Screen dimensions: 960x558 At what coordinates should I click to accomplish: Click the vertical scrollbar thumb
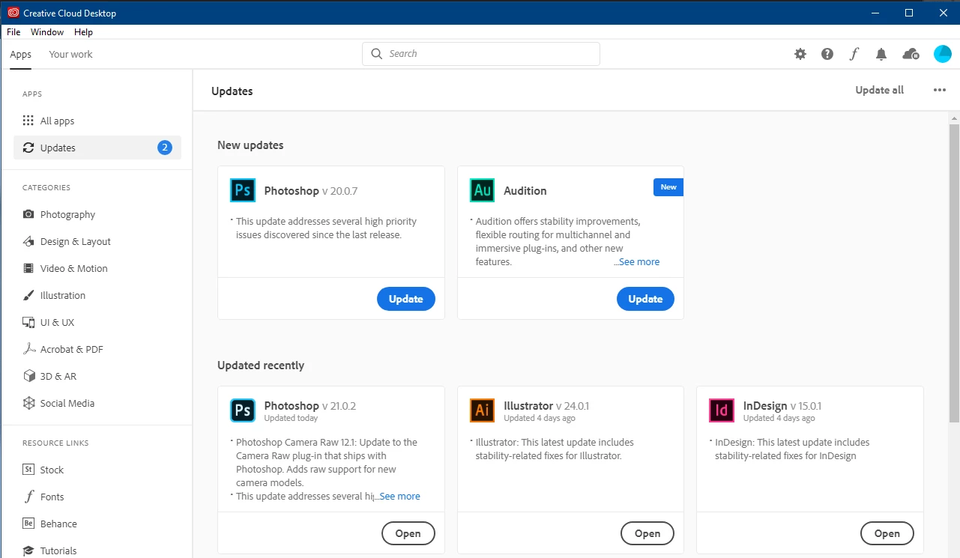[954, 273]
